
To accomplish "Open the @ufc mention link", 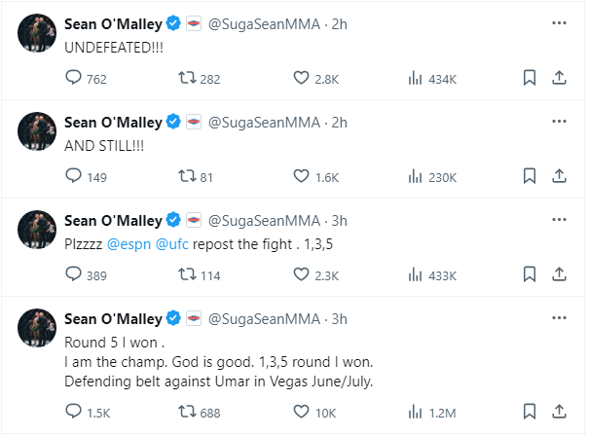I will click(173, 243).
